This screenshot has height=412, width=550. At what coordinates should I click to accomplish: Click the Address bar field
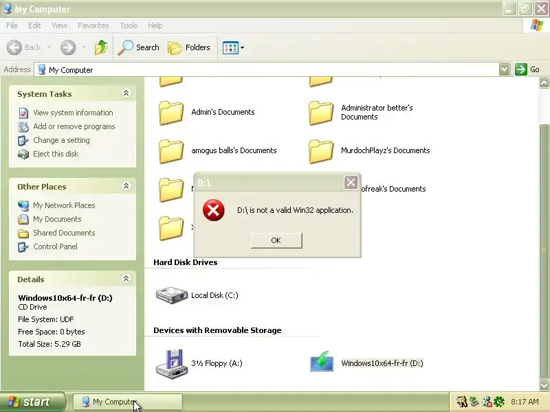click(x=267, y=70)
